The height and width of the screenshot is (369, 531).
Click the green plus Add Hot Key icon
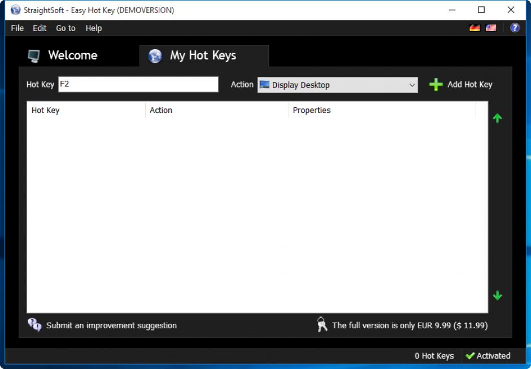pyautogui.click(x=436, y=85)
